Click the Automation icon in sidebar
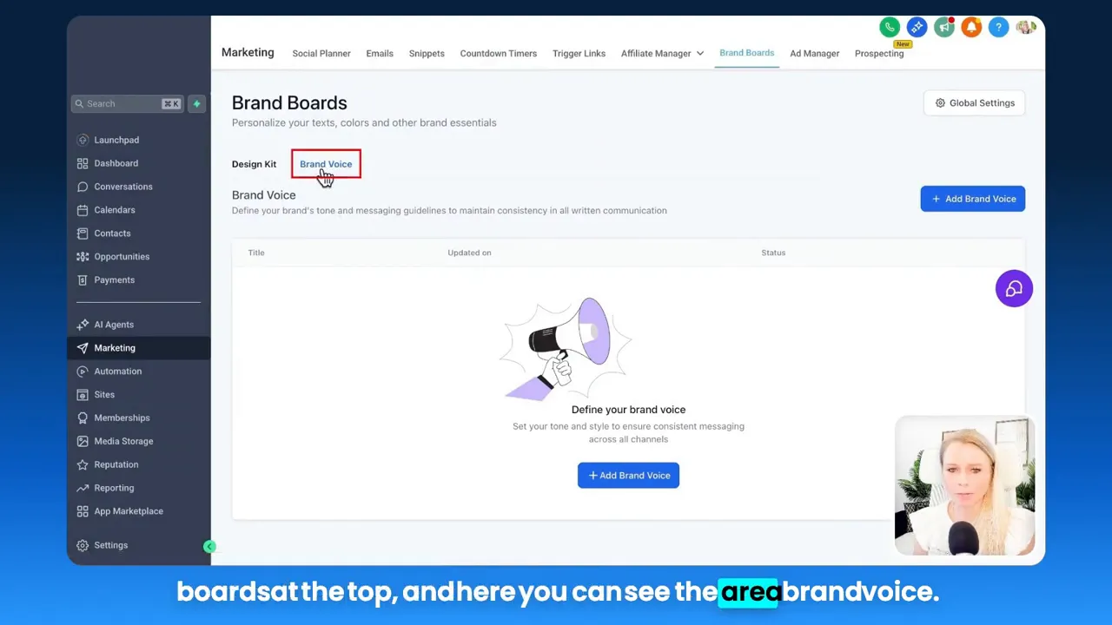Screen dimensions: 1112x625 point(83,372)
